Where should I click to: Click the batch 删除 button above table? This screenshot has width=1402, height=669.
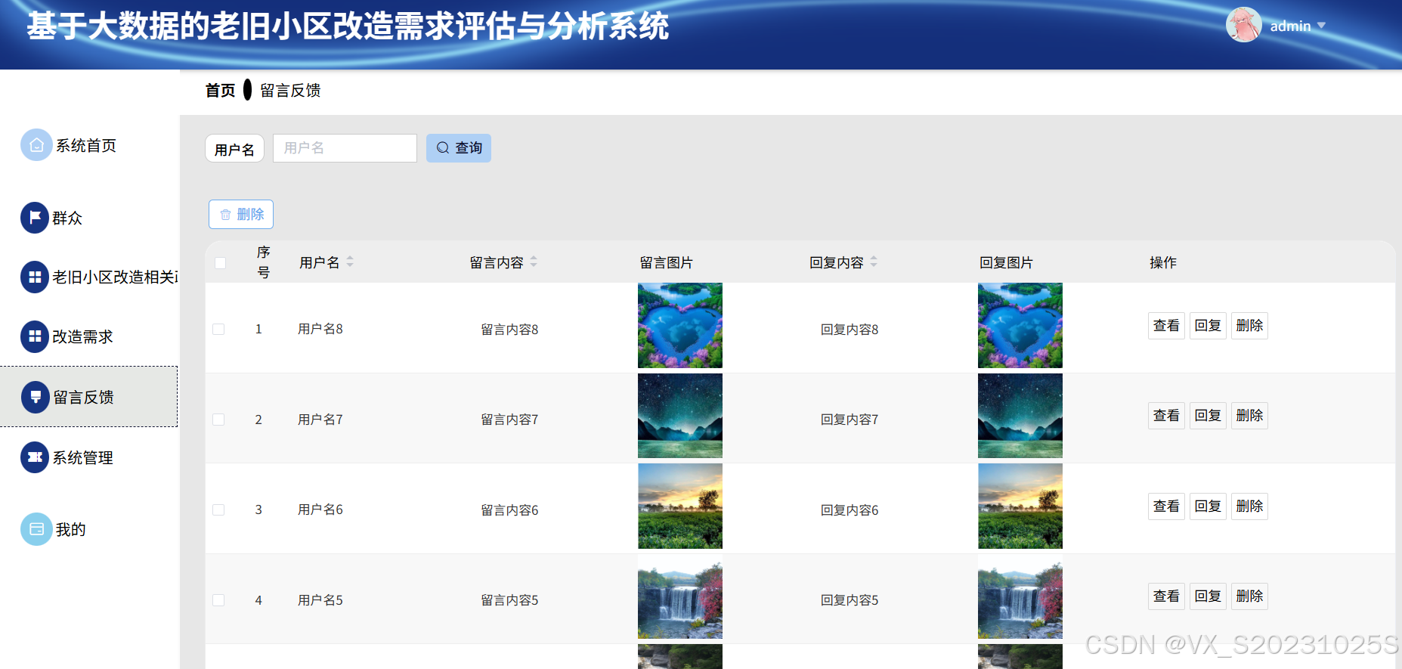(x=241, y=214)
